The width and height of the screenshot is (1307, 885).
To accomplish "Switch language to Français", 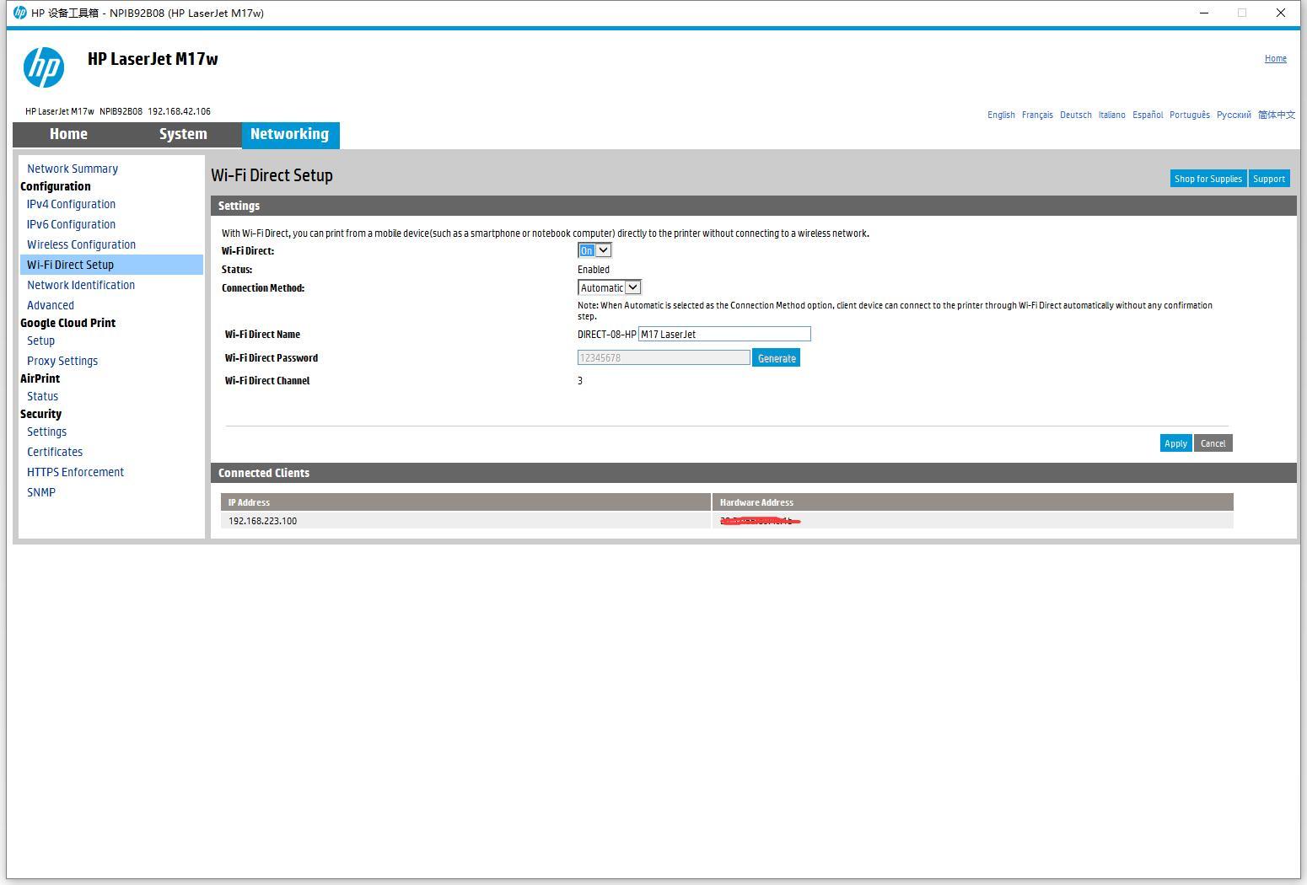I will tap(1037, 115).
